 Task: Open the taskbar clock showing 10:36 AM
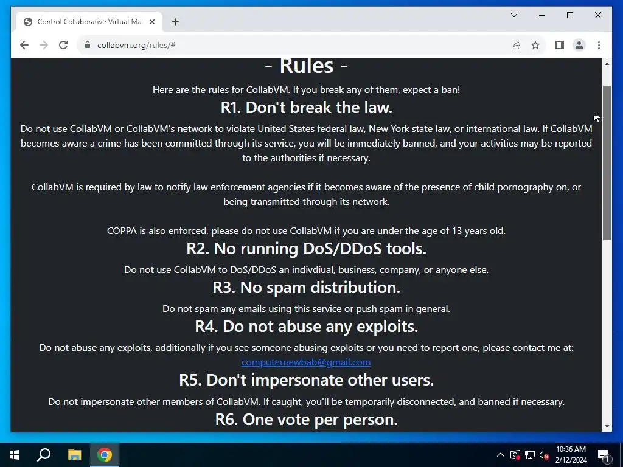click(571, 455)
